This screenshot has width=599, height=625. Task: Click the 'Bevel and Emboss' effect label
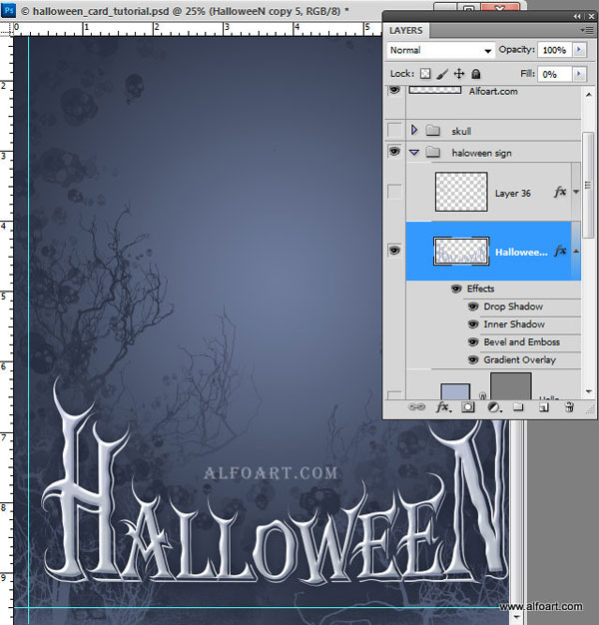pyautogui.click(x=522, y=342)
